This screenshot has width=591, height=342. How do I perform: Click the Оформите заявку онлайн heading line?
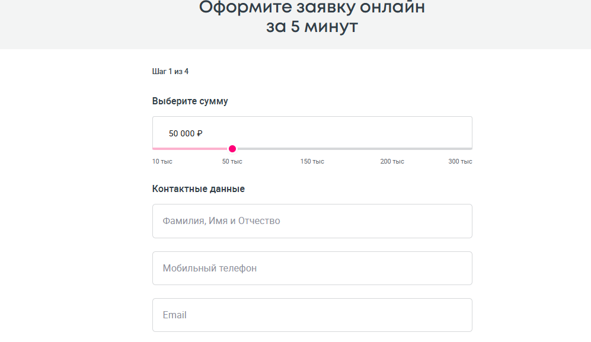tap(312, 8)
